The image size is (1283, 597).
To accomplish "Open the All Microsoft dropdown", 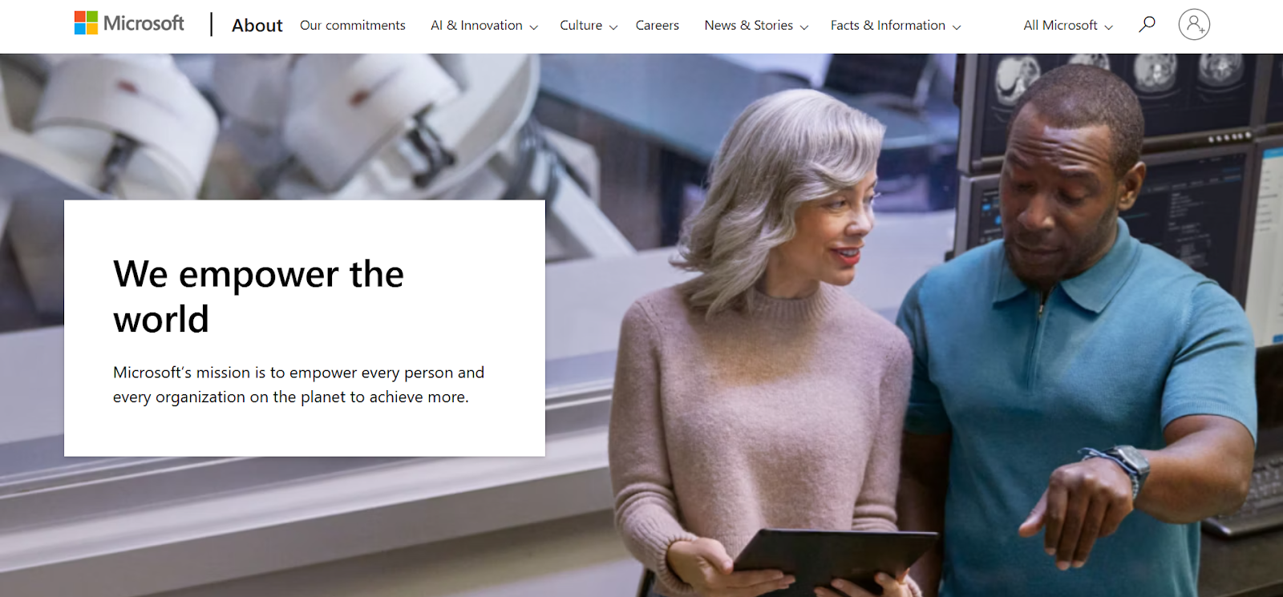I will click(1067, 26).
